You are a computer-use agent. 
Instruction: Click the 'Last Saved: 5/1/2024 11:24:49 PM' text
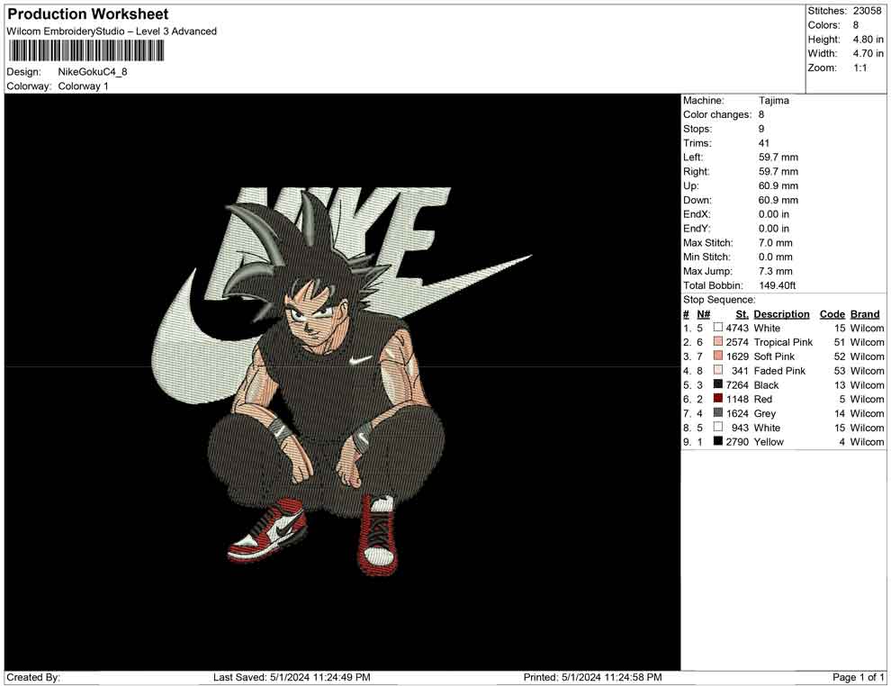(x=292, y=677)
